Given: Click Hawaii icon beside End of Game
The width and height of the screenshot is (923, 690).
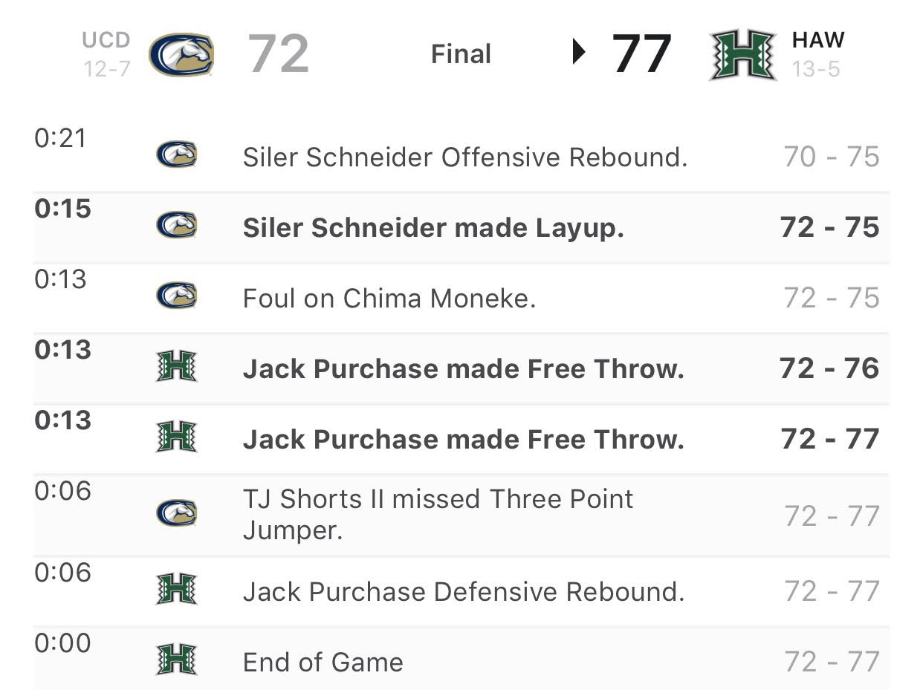Looking at the screenshot, I should pyautogui.click(x=177, y=660).
